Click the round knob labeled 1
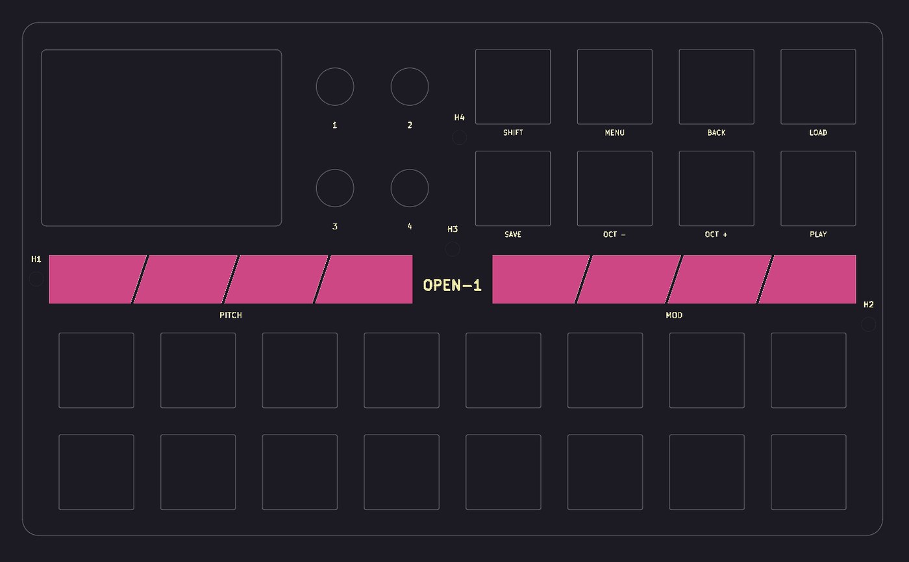Viewport: 909px width, 562px height. [x=335, y=86]
